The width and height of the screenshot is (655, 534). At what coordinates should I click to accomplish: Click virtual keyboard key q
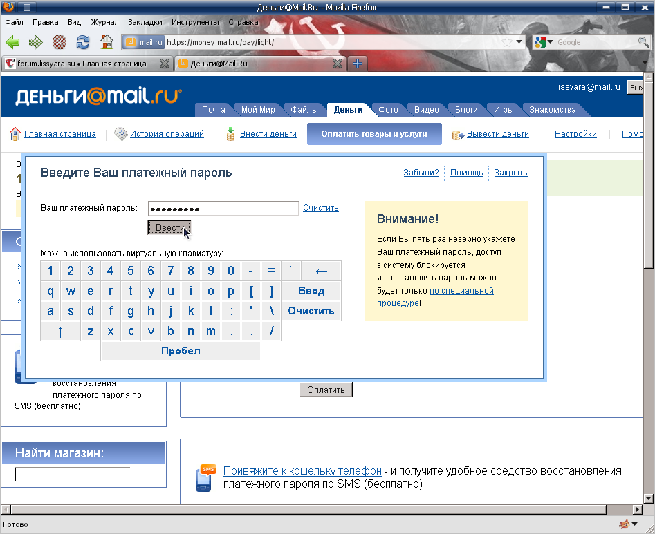[x=50, y=291]
